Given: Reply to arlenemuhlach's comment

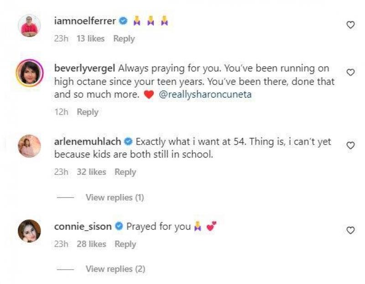Looking at the screenshot, I should pos(125,172).
